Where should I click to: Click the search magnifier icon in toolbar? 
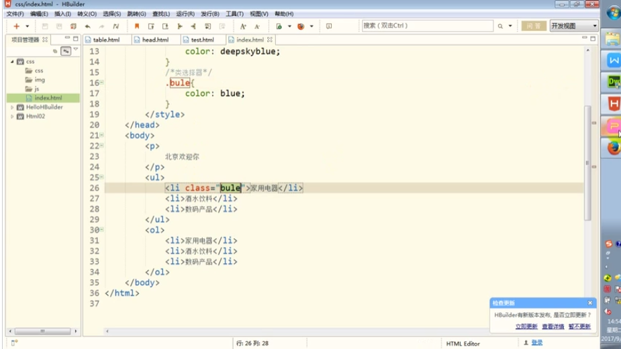[500, 26]
